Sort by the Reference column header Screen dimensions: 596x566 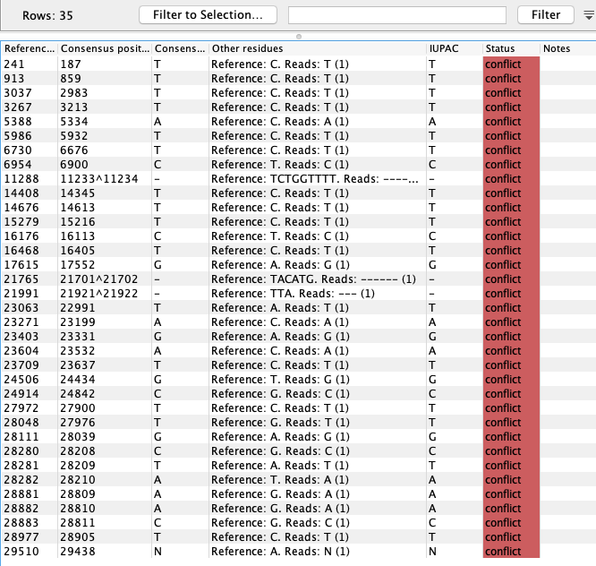point(29,48)
